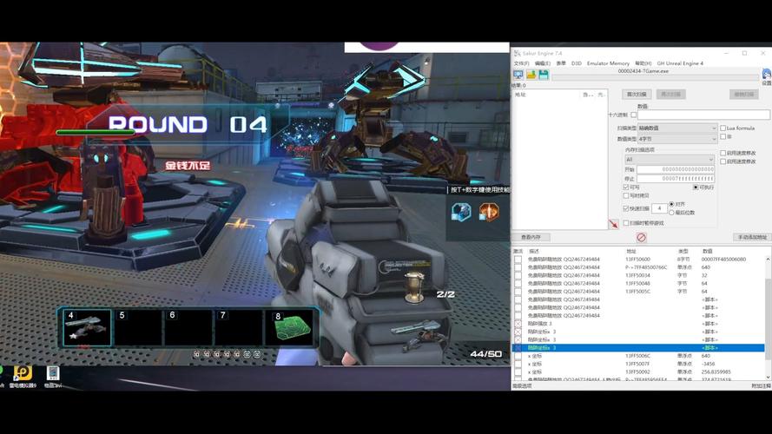Toggle the hexadecimal (十六进制) checkbox
The image size is (772, 434).
tap(634, 115)
